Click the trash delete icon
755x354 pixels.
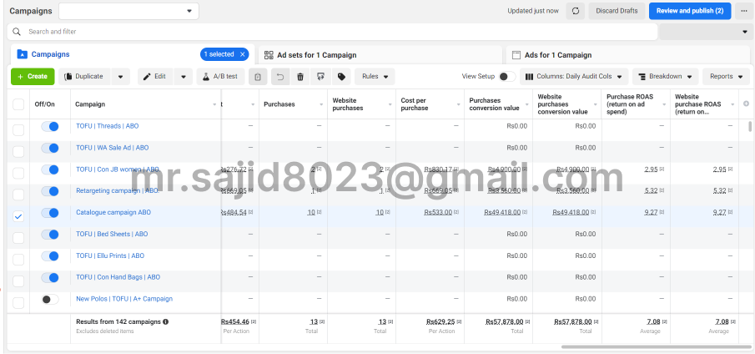tap(300, 77)
